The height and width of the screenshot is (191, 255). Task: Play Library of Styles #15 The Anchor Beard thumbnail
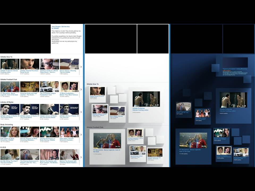[x=49, y=109]
